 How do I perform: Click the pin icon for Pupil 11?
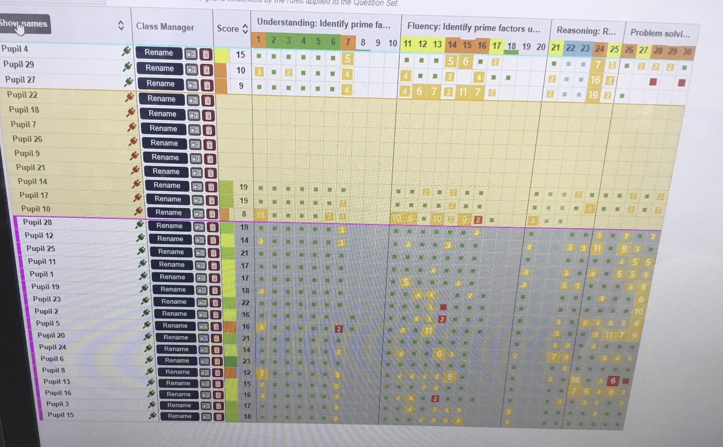point(142,263)
